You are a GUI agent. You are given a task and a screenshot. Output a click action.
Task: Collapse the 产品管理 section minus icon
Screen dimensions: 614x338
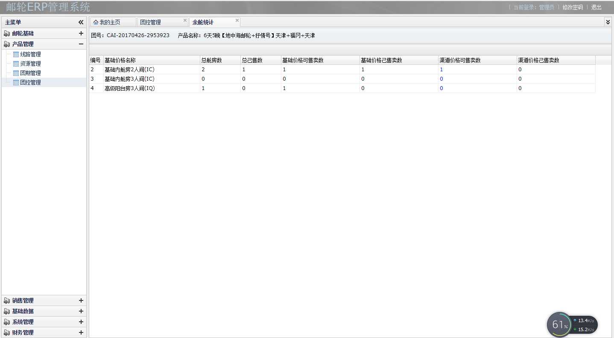[x=81, y=44]
